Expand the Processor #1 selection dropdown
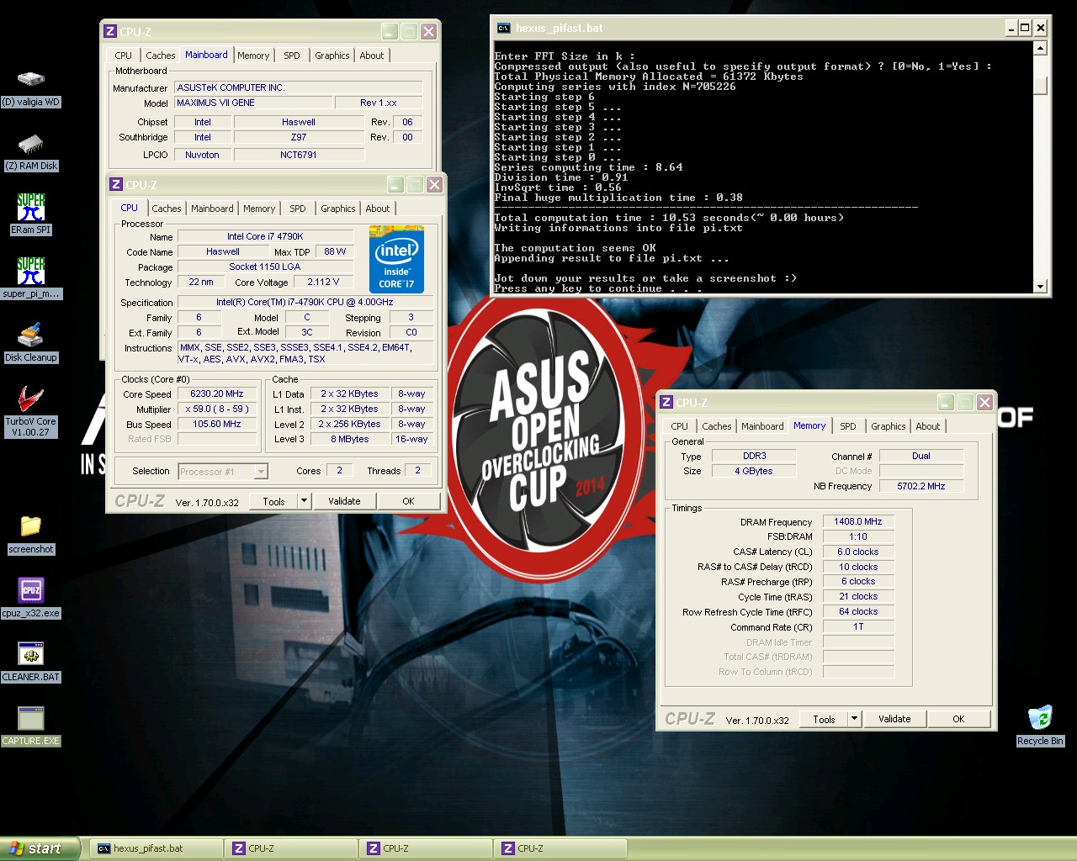 pos(261,472)
